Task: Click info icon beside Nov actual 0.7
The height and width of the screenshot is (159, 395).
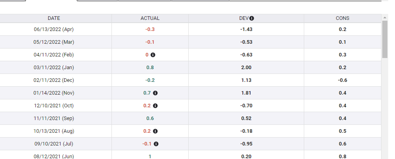Action: (155, 93)
